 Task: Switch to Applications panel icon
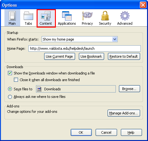pyautogui.click(x=67, y=16)
